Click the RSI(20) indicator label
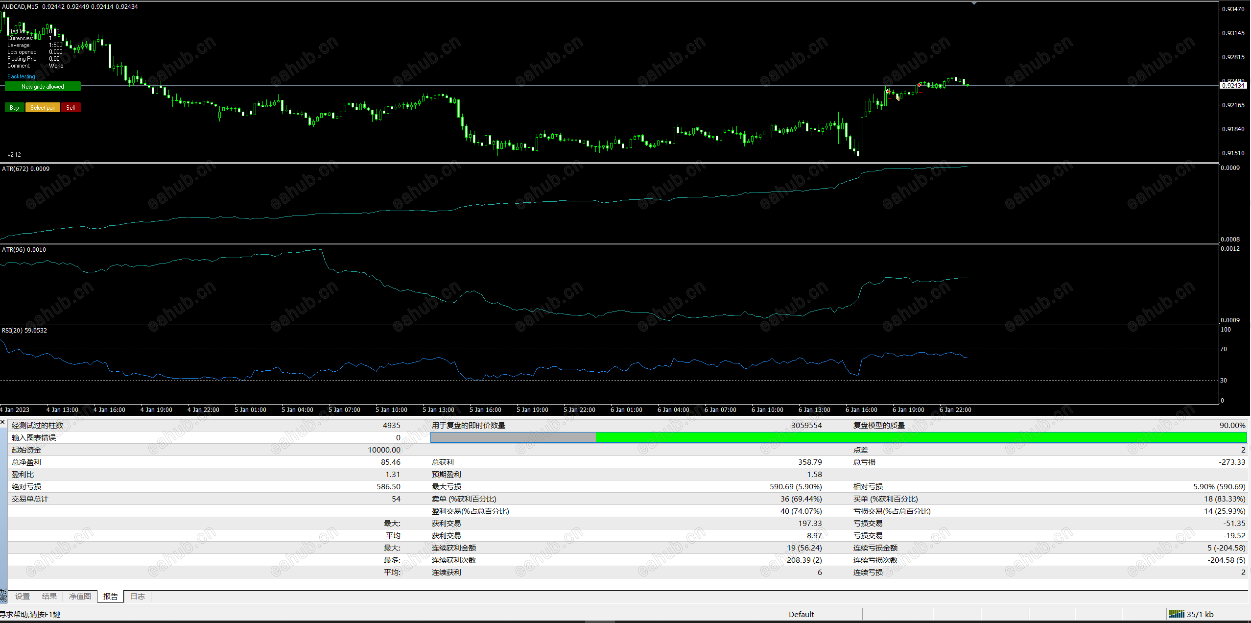 pyautogui.click(x=24, y=331)
